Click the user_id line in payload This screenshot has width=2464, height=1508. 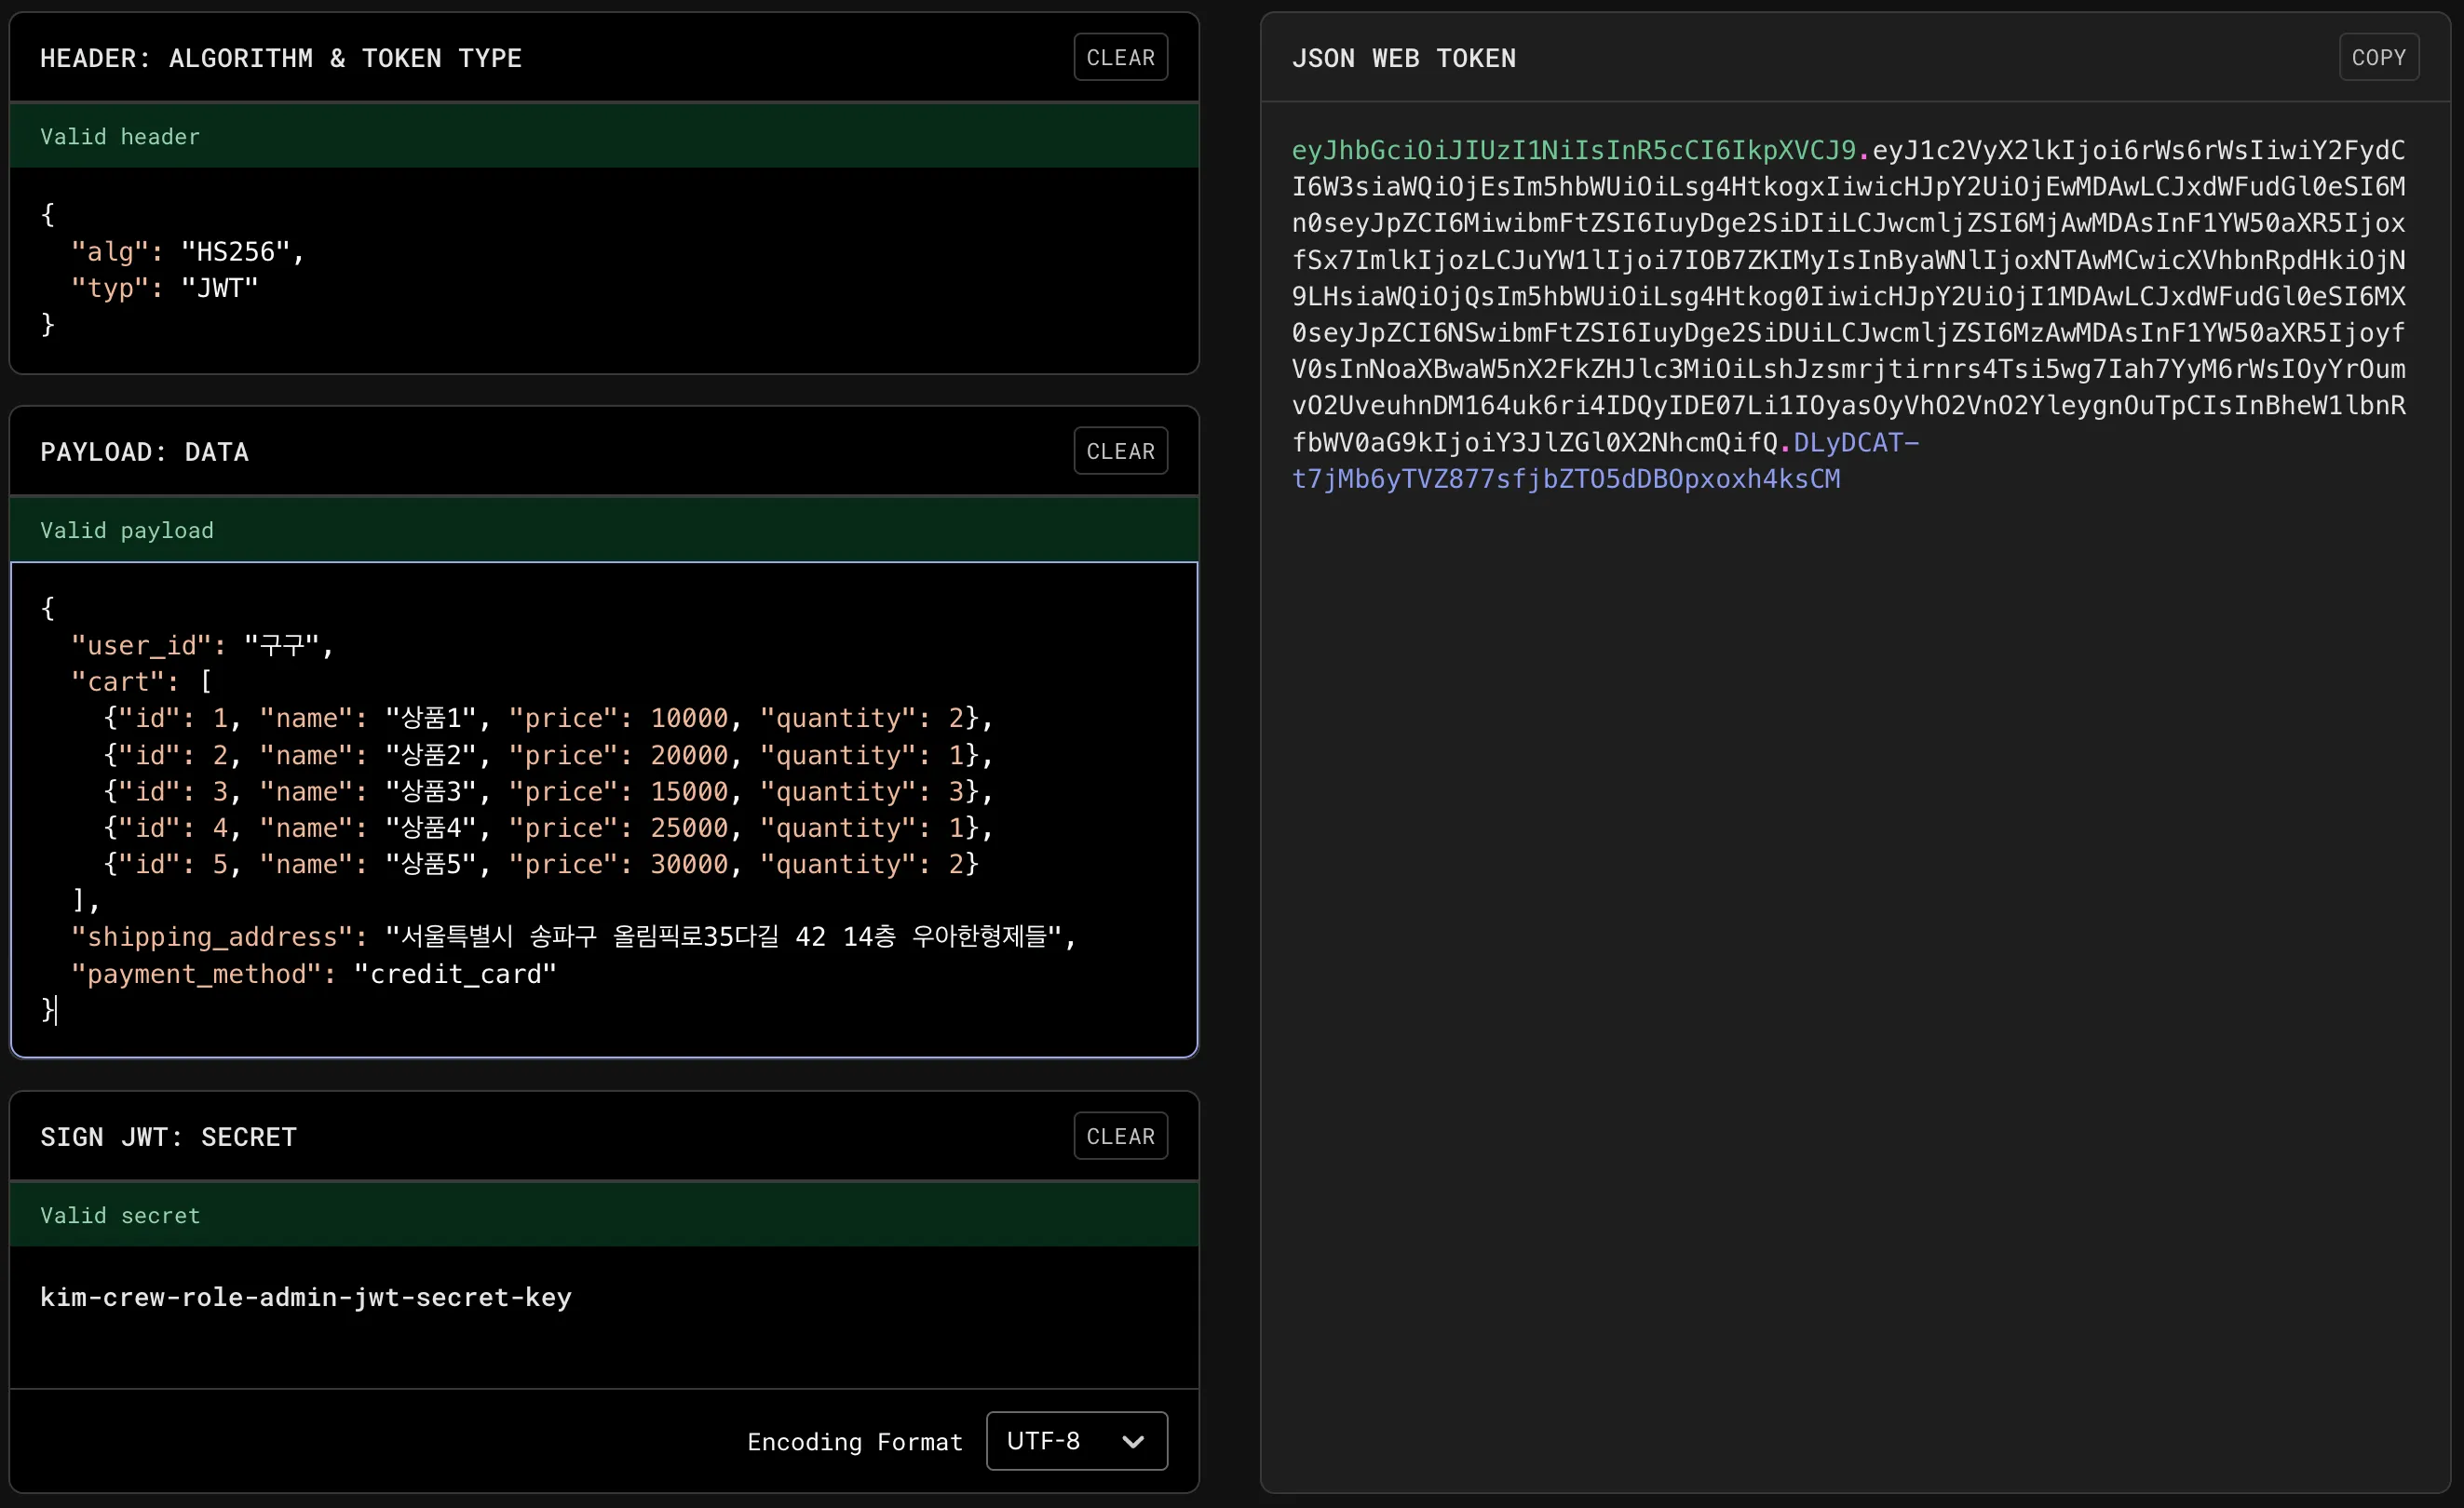(x=200, y=646)
